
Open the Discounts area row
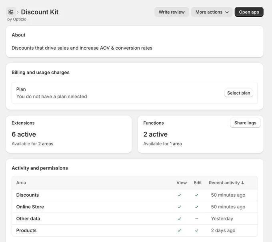click(135, 195)
